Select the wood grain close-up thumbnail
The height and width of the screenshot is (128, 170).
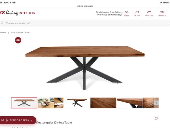click(103, 103)
